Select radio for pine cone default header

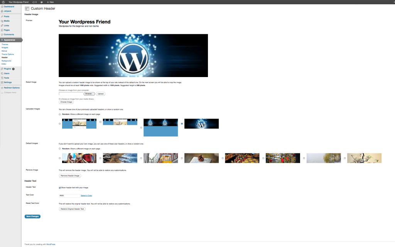pyautogui.click(x=182, y=158)
